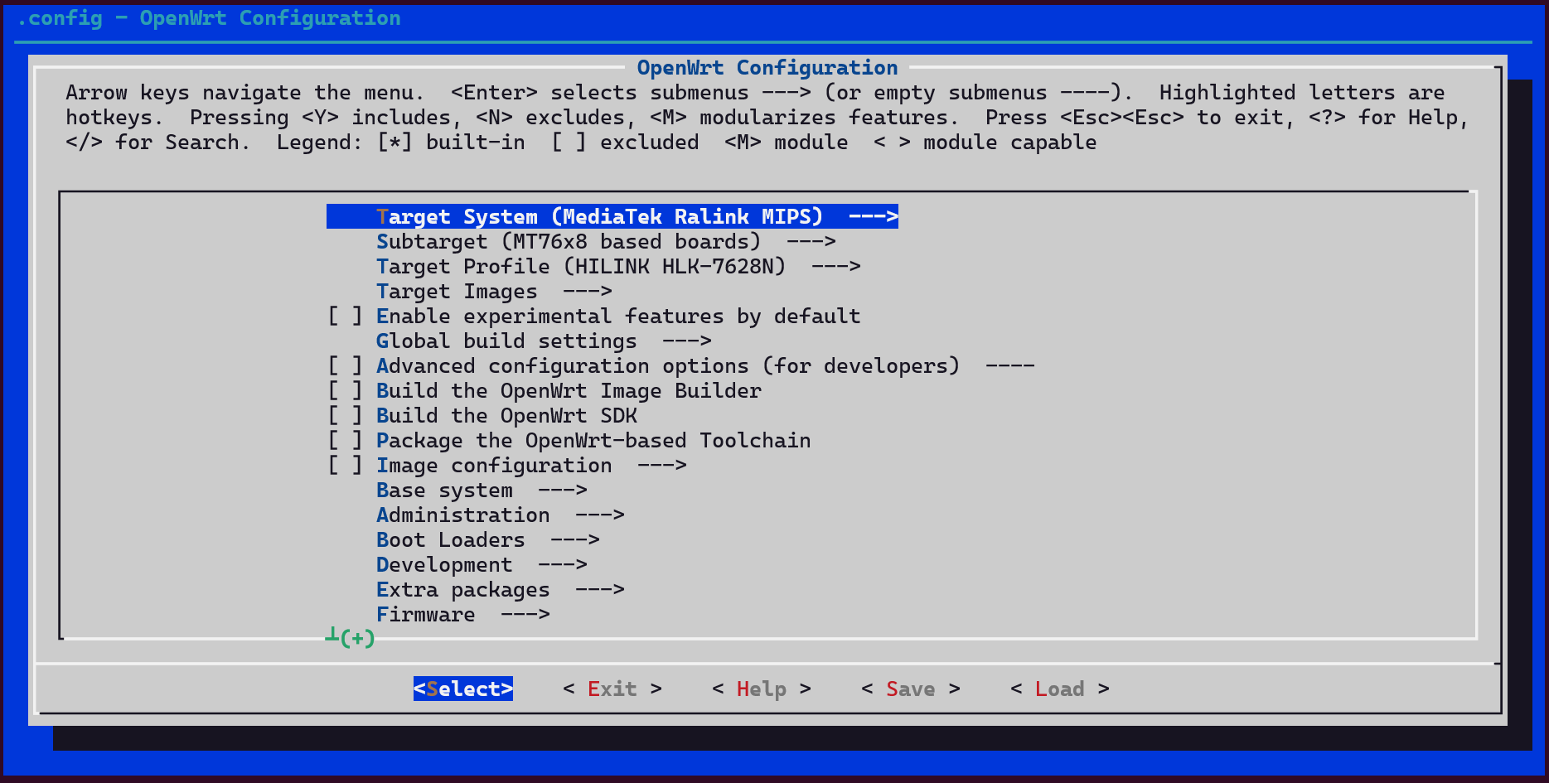The height and width of the screenshot is (783, 1549).
Task: Enable the Image configuration checkbox
Action: tap(345, 466)
